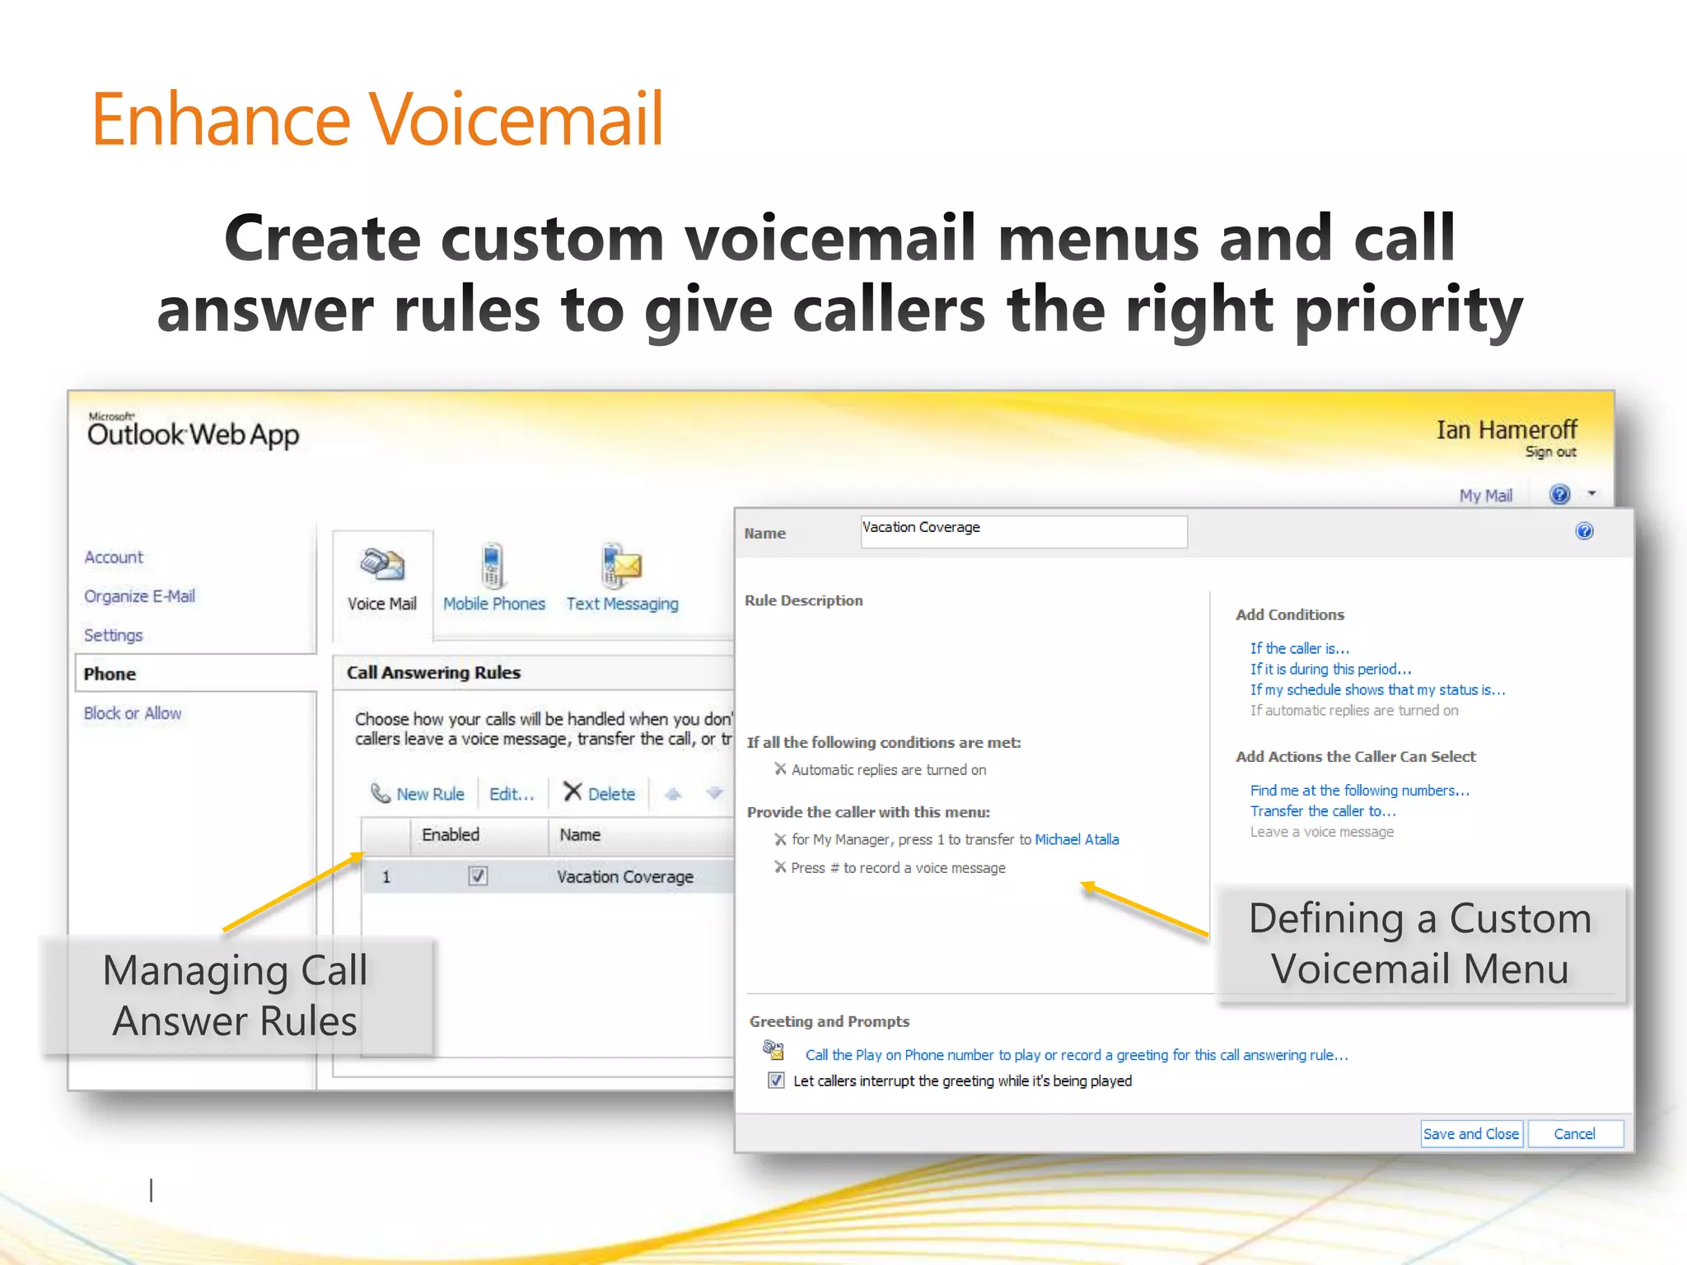Click the Delete X icon
The height and width of the screenshot is (1265, 1687).
(572, 792)
